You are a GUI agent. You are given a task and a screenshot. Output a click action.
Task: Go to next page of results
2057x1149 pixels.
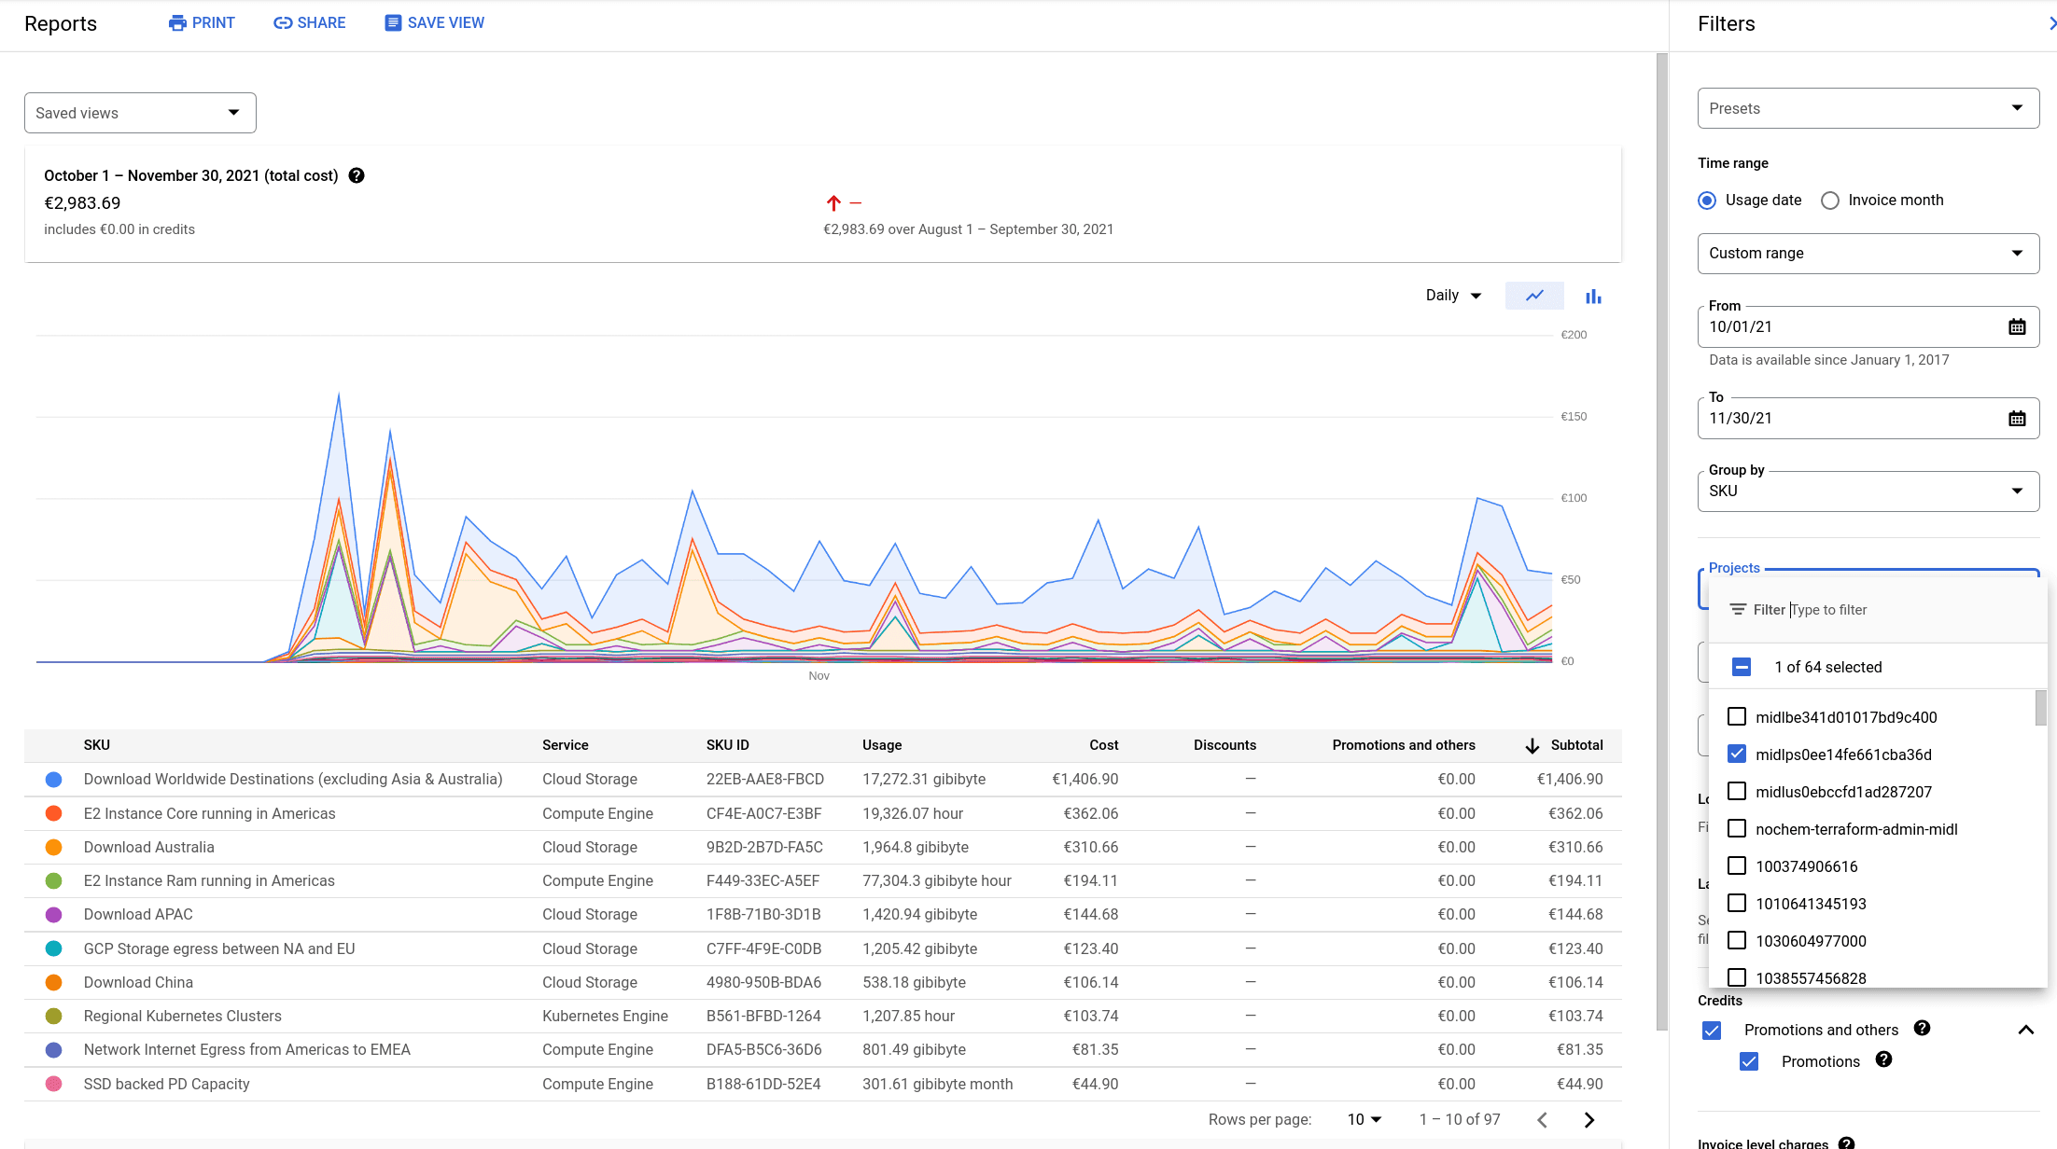point(1588,1119)
